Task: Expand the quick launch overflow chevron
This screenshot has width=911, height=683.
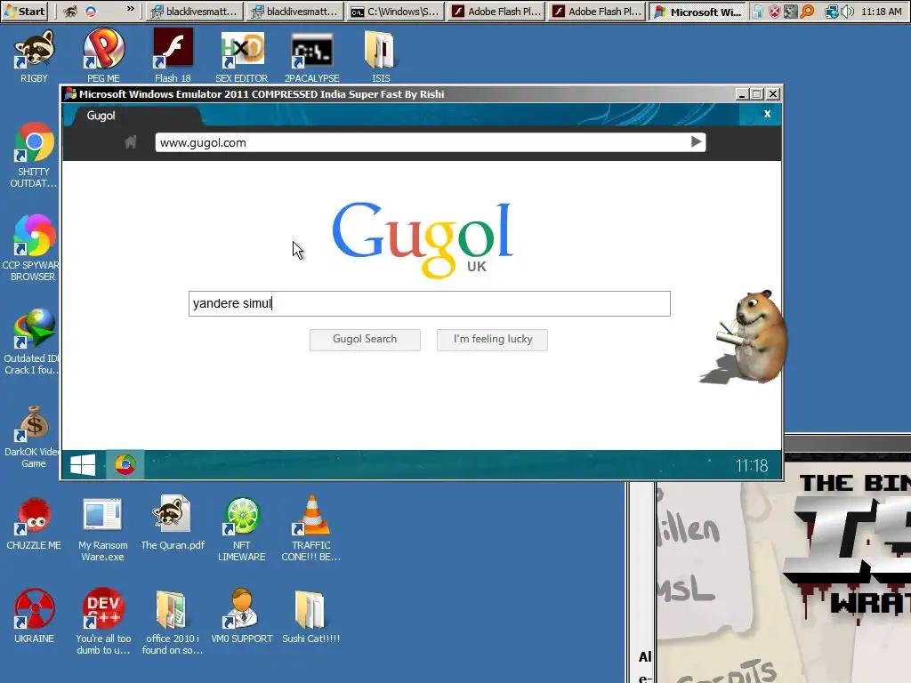Action: (130, 9)
